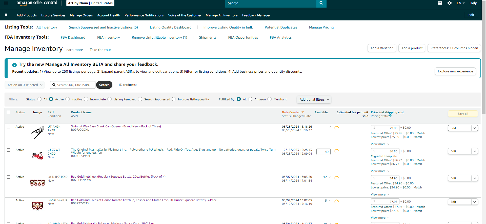Open Manage Orders in the nav bar

coord(81,15)
